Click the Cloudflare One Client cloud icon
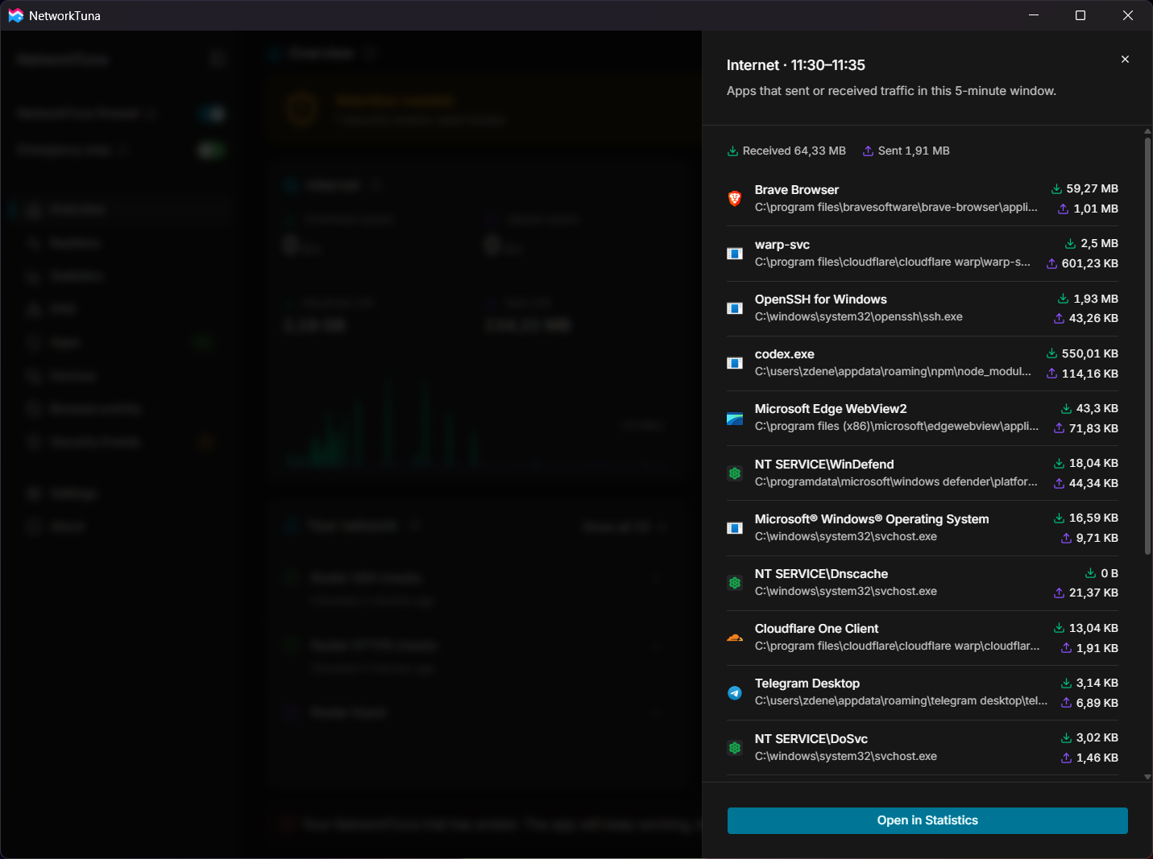 pyautogui.click(x=735, y=638)
